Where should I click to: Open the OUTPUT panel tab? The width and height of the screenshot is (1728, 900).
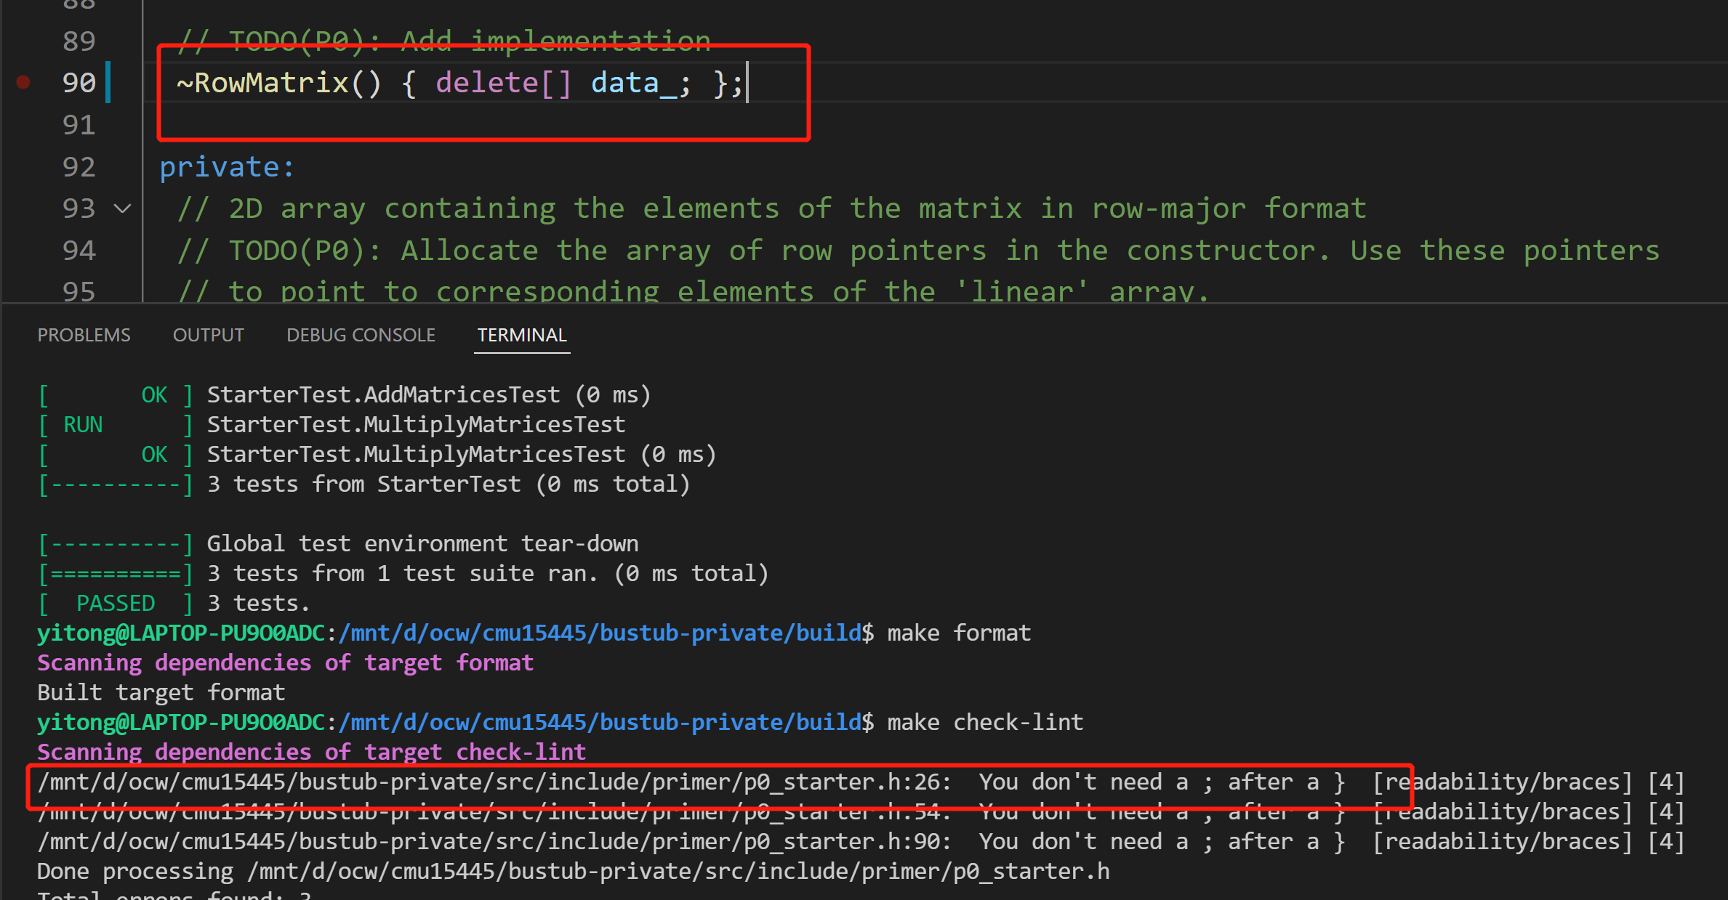pyautogui.click(x=208, y=335)
